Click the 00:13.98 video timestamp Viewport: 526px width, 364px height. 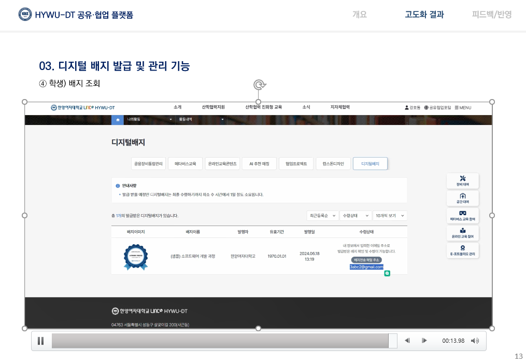point(453,341)
